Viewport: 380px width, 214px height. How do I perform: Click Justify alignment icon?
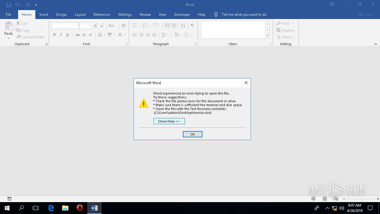(154, 35)
